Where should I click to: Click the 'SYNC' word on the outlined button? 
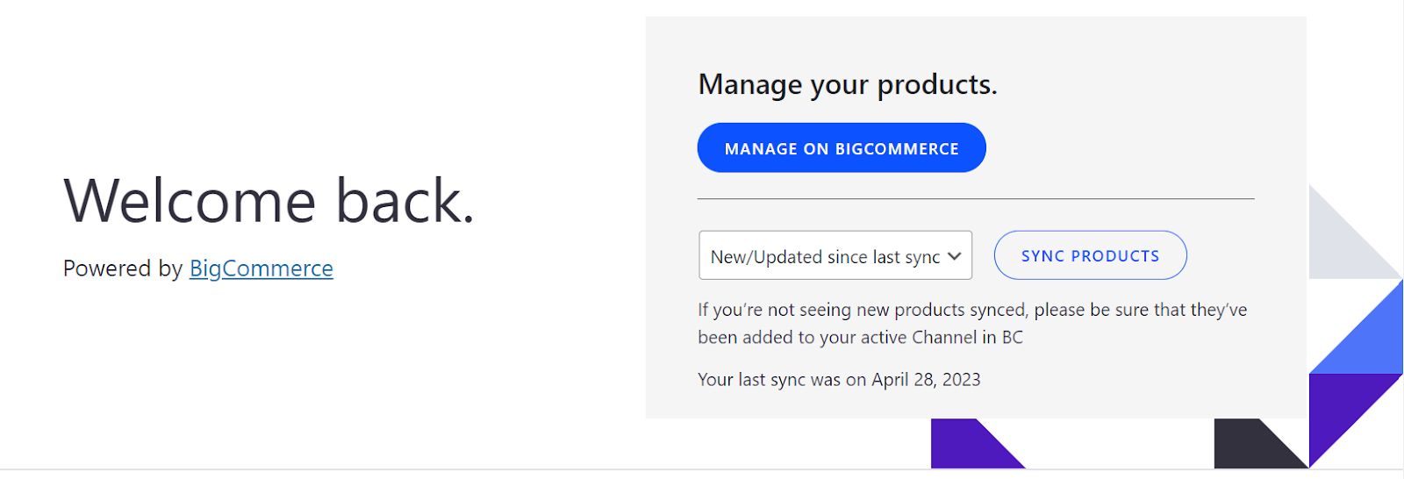[x=1042, y=256]
